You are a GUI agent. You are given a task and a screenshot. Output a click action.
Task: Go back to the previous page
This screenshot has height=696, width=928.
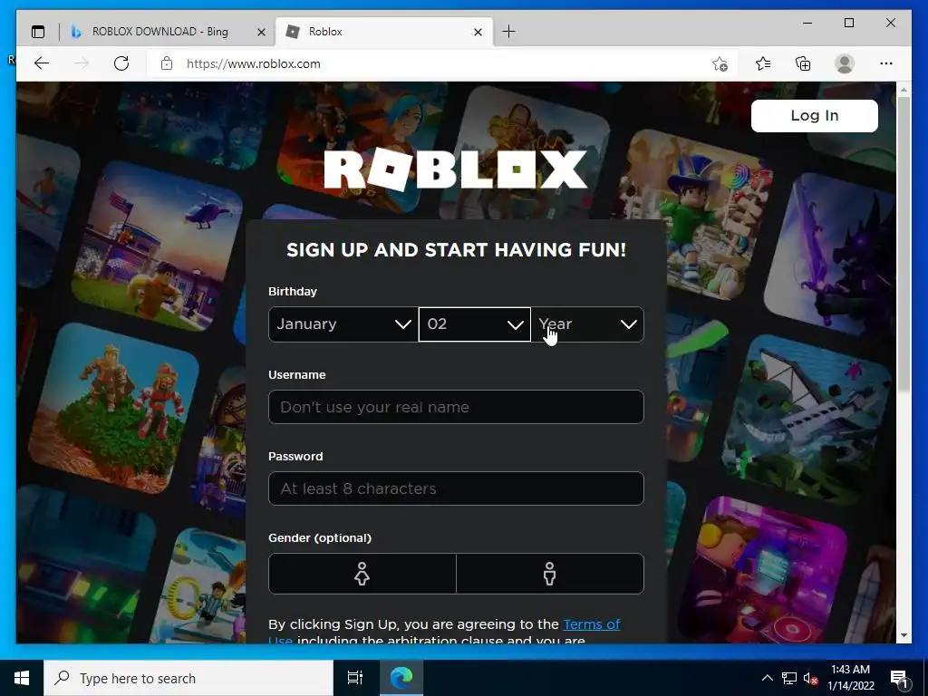tap(42, 63)
